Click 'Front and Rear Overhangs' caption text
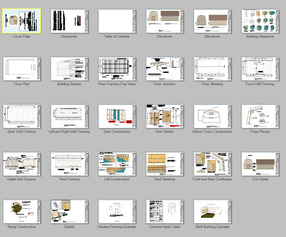 (212, 179)
